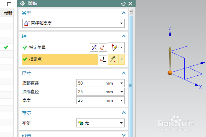The width and height of the screenshot is (206, 137).
Task: Open the point dialog icon
Action: (103, 59)
